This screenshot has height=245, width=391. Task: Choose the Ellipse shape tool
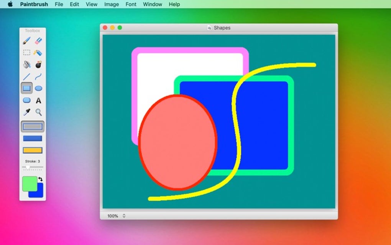click(x=38, y=88)
